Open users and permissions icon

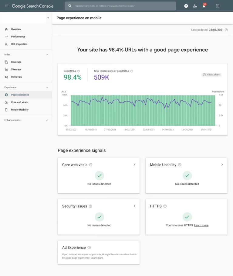(195, 6)
